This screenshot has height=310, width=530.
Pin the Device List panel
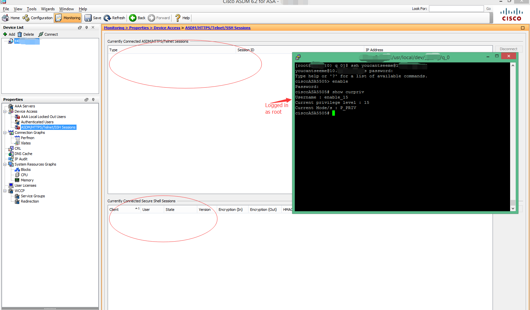tap(86, 27)
